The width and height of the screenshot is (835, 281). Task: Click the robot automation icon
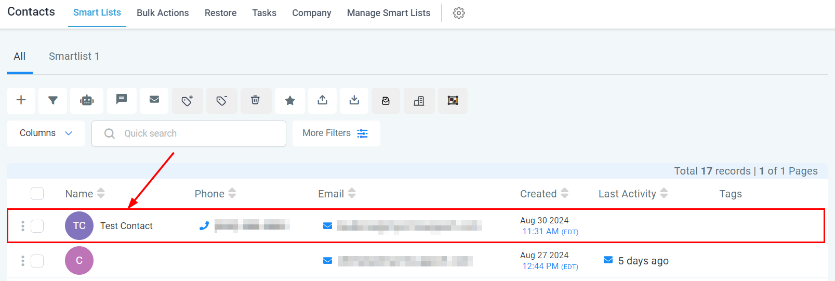pyautogui.click(x=87, y=100)
